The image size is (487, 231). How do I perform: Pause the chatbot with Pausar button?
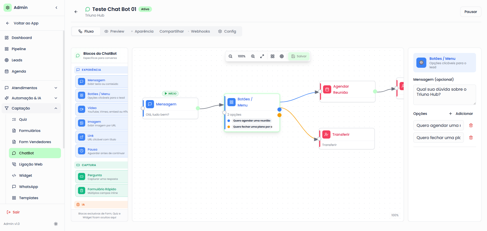(471, 12)
